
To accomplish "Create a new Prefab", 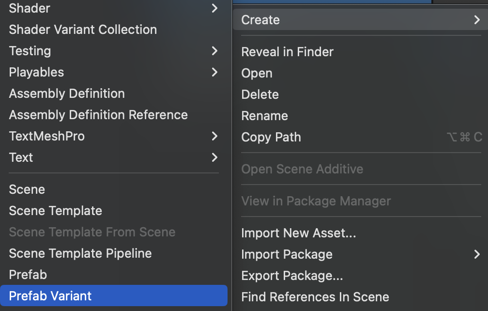I will click(28, 275).
